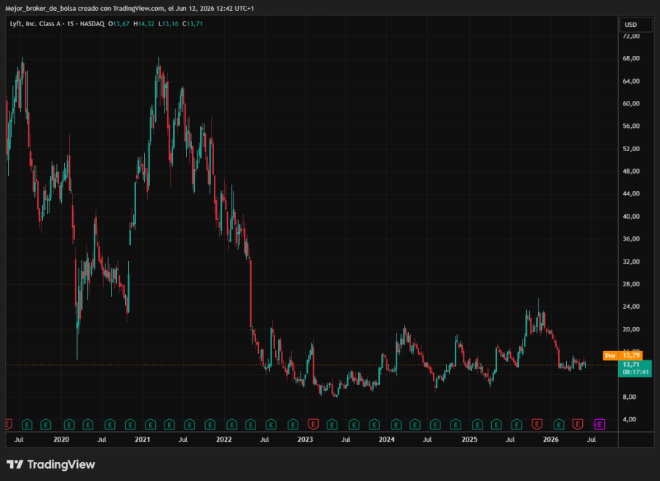660x481 pixels.
Task: Click the 2023 time axis label
Action: pyautogui.click(x=305, y=440)
